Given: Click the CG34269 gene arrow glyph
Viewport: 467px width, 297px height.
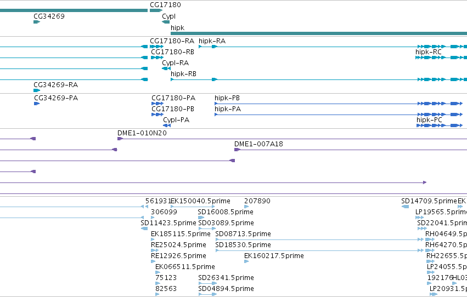Looking at the screenshot, I should coord(37,22).
